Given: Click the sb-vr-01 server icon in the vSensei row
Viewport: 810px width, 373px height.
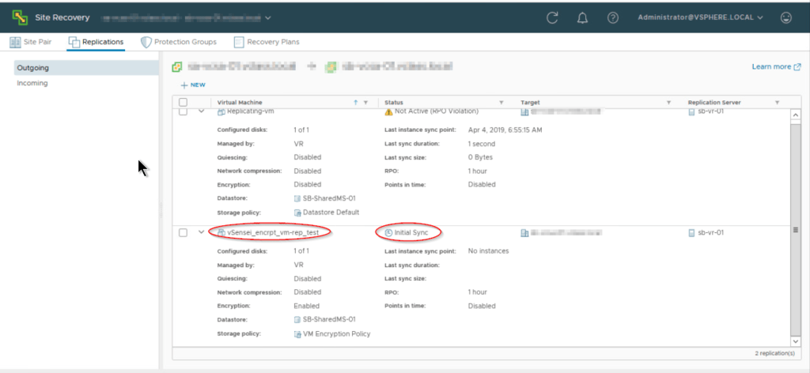Looking at the screenshot, I should [691, 232].
